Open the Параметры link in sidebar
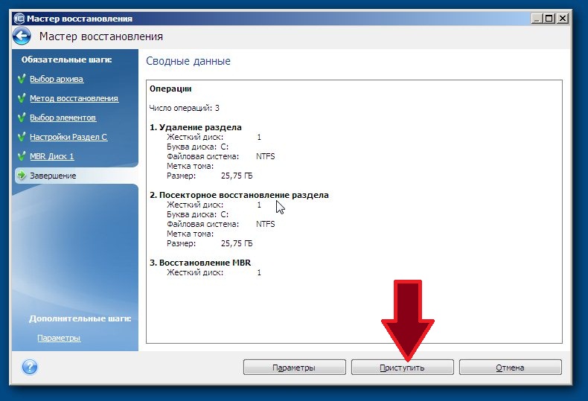The width and height of the screenshot is (588, 401). tap(59, 338)
